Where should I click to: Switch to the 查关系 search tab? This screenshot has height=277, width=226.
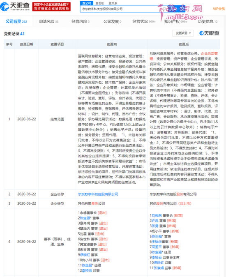coord(113,3)
